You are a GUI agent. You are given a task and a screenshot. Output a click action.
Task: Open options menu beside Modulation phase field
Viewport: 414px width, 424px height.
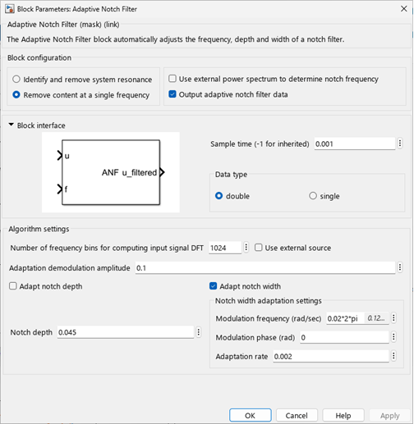click(x=393, y=337)
